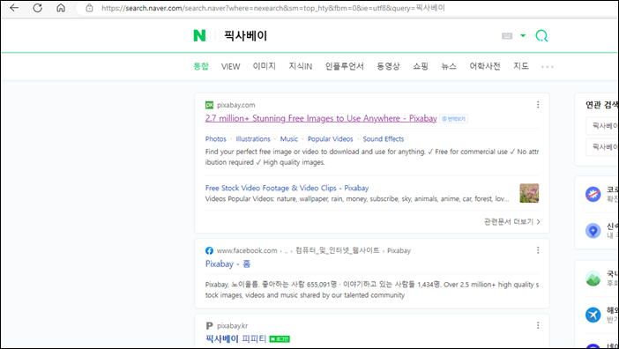Click the Facebook favicon icon
Image resolution: width=619 pixels, height=349 pixels.
coord(209,250)
